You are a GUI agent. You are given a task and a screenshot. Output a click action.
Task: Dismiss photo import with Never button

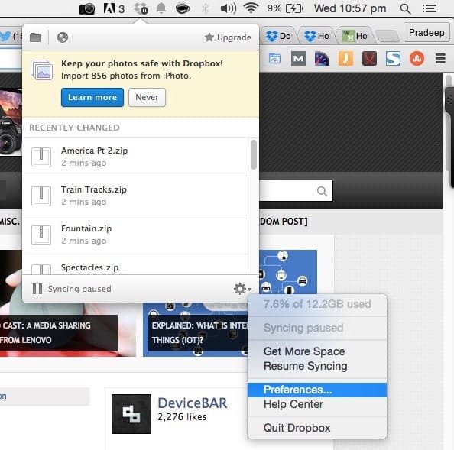click(147, 97)
